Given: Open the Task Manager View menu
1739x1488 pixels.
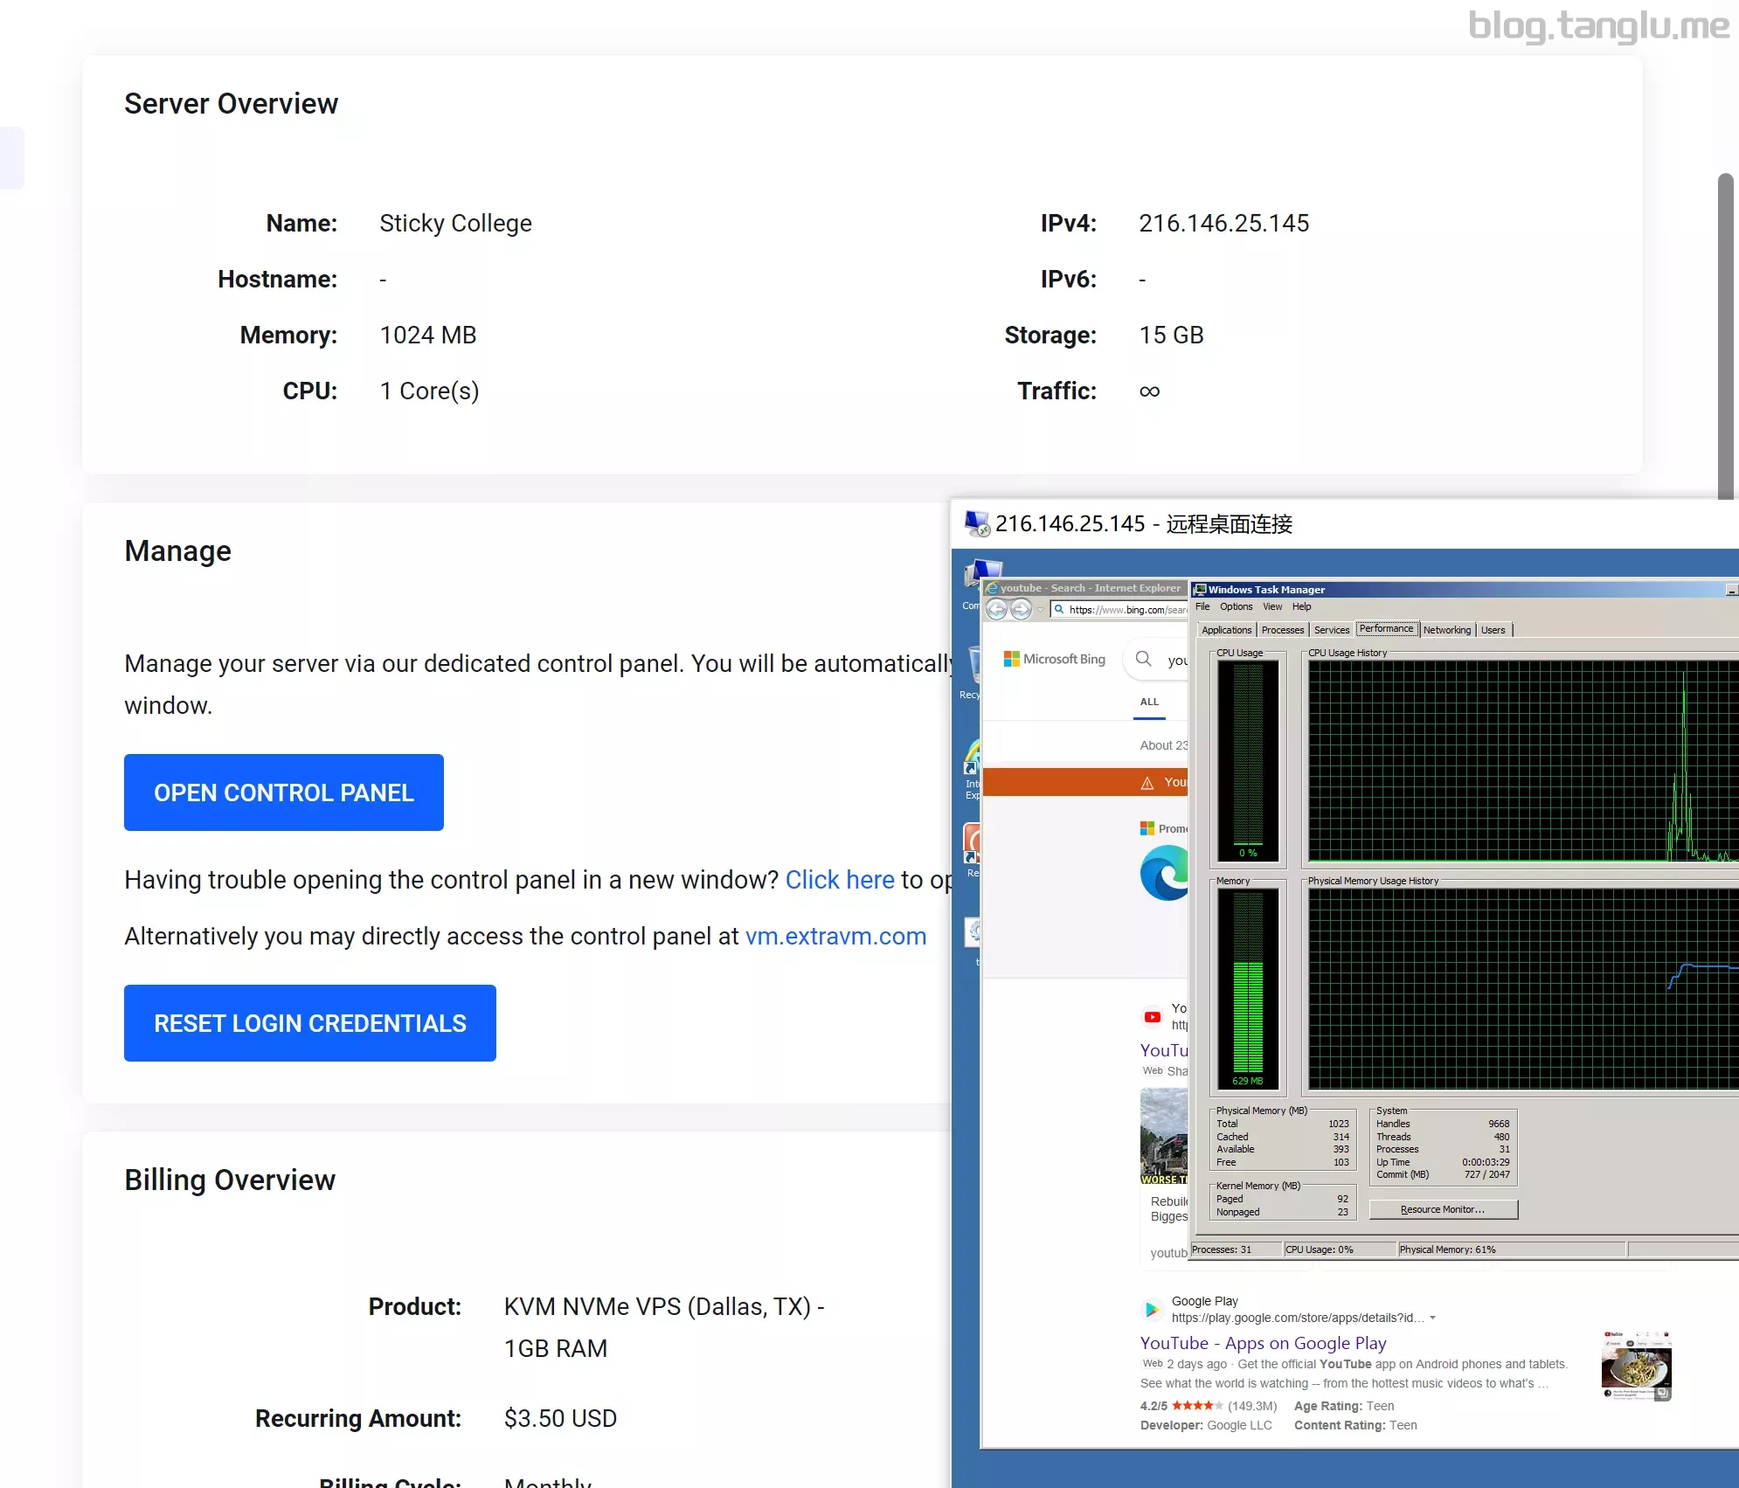Looking at the screenshot, I should coord(1271,606).
